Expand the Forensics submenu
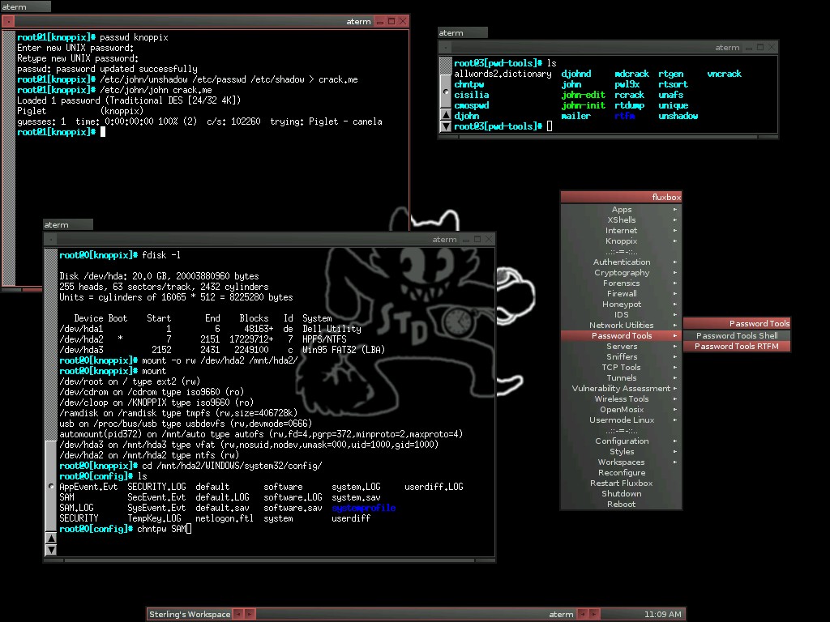 (622, 283)
